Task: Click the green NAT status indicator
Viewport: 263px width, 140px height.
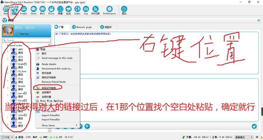Action: [x=41, y=137]
